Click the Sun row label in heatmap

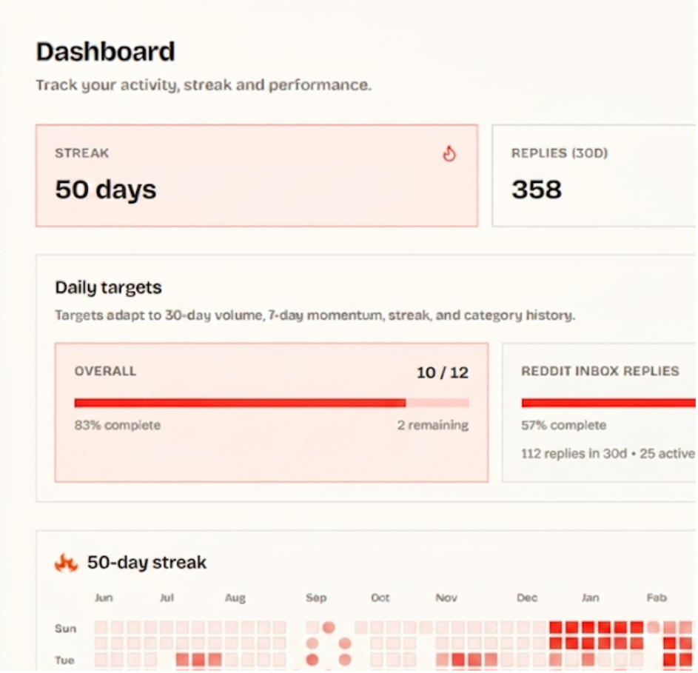[65, 629]
